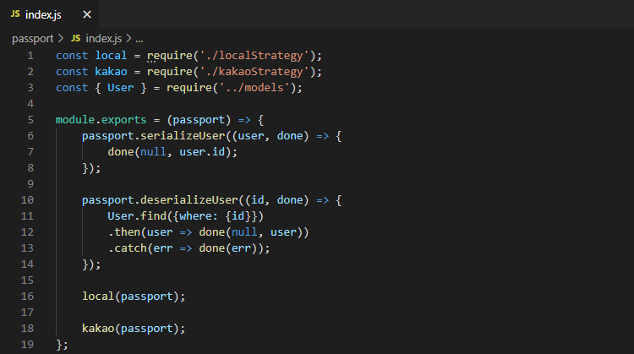Place cursor on 'kakao' variable declaration
634x354 pixels.
[111, 72]
